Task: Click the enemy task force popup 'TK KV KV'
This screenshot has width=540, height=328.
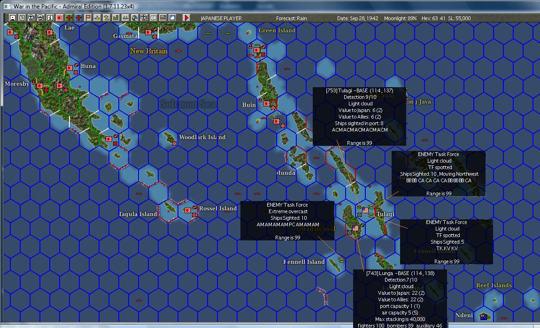Action: [447, 242]
